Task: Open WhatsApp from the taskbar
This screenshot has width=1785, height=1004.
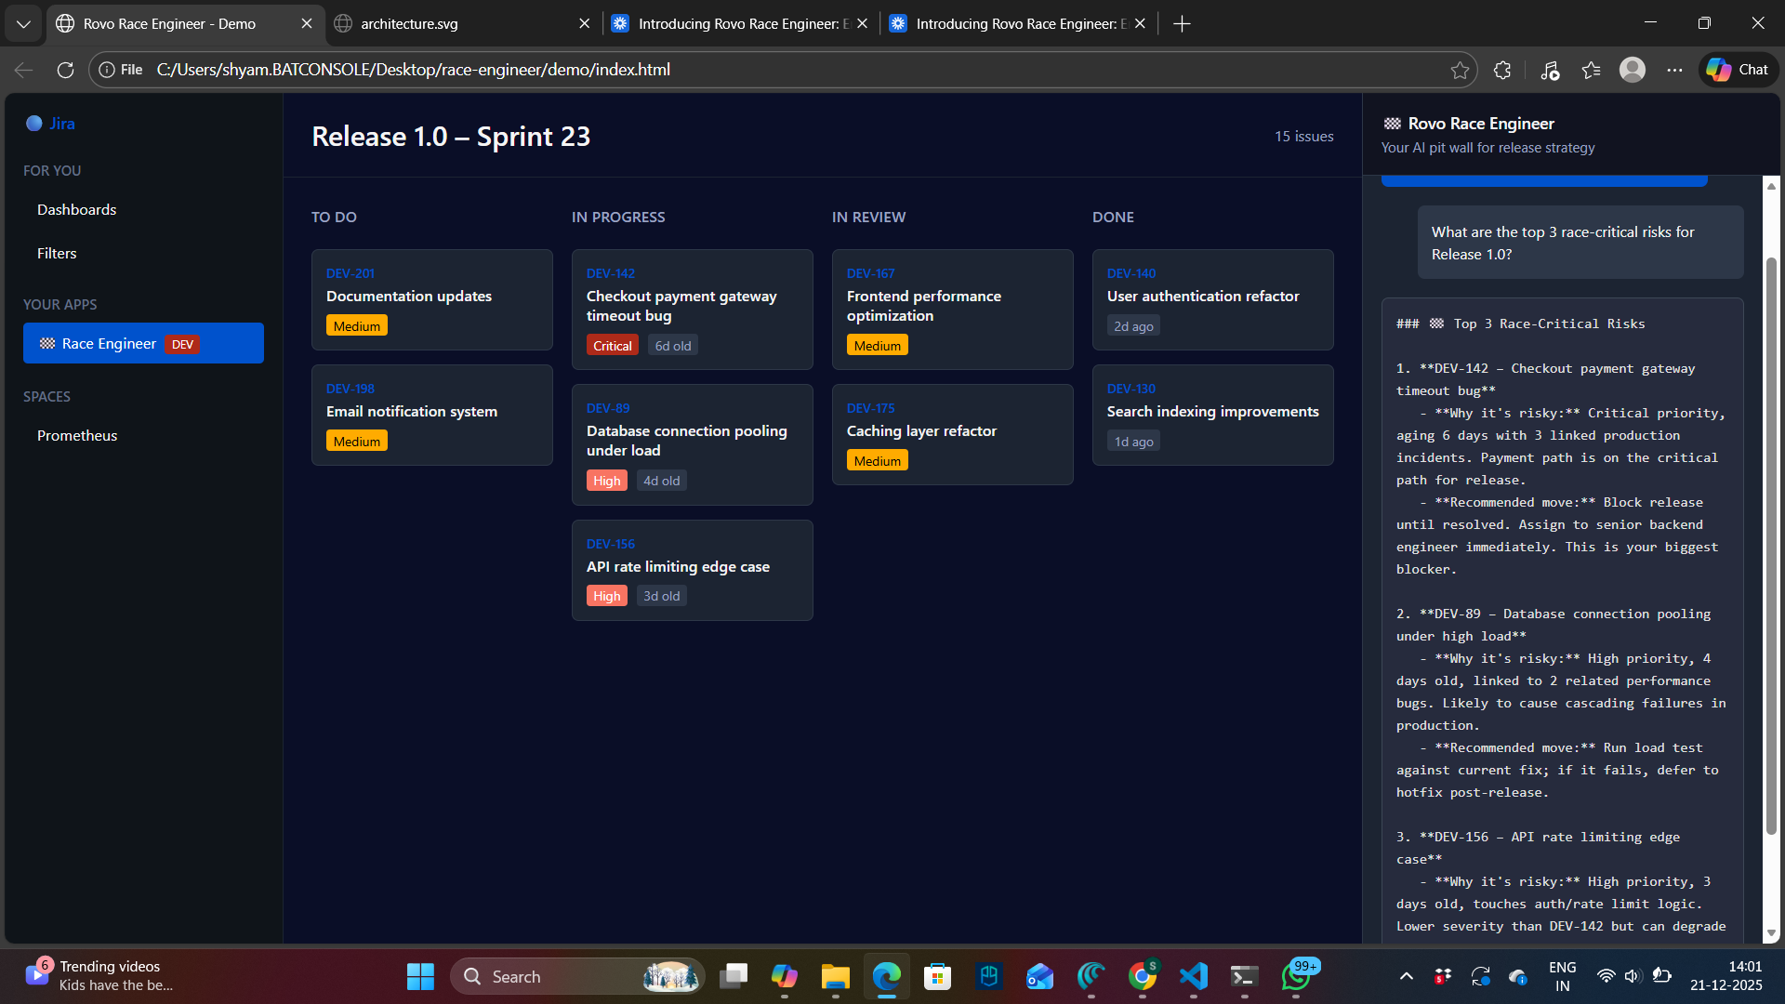Action: pyautogui.click(x=1296, y=976)
